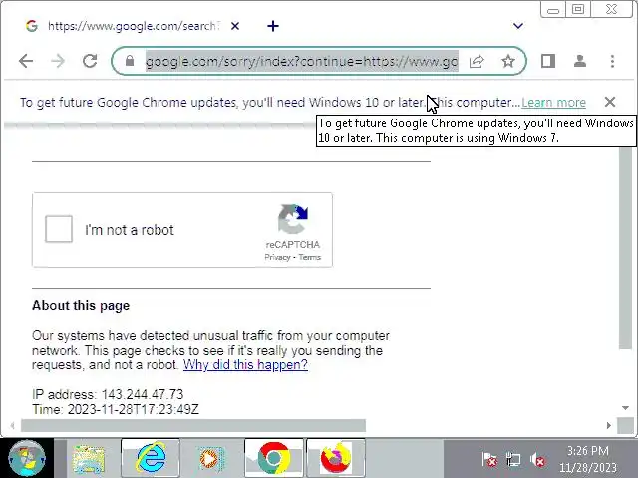This screenshot has width=638, height=478.
Task: Open the media player taskbar icon
Action: coord(211,459)
